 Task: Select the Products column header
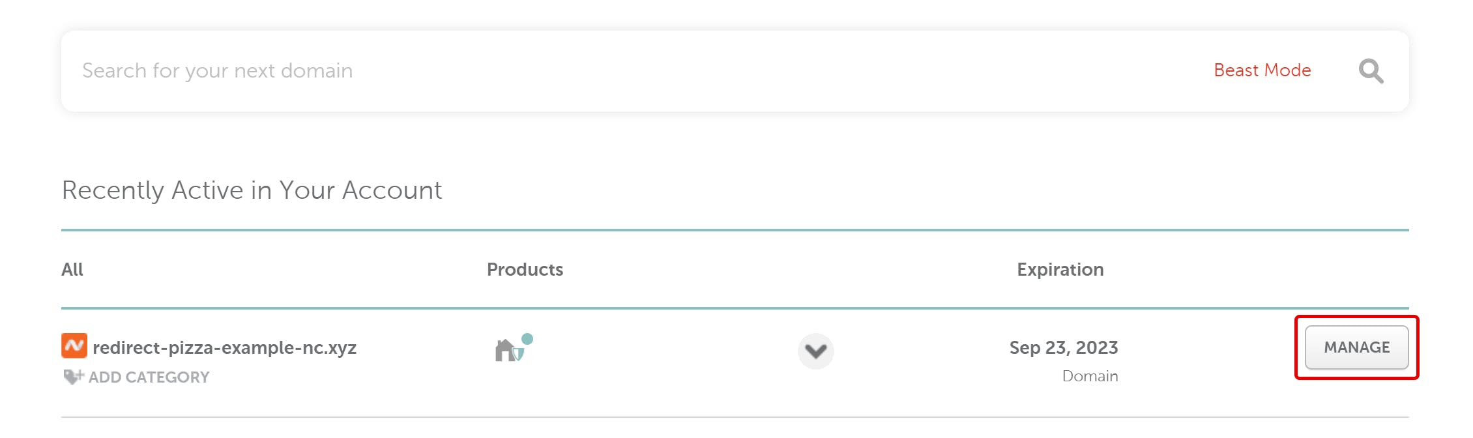click(525, 270)
